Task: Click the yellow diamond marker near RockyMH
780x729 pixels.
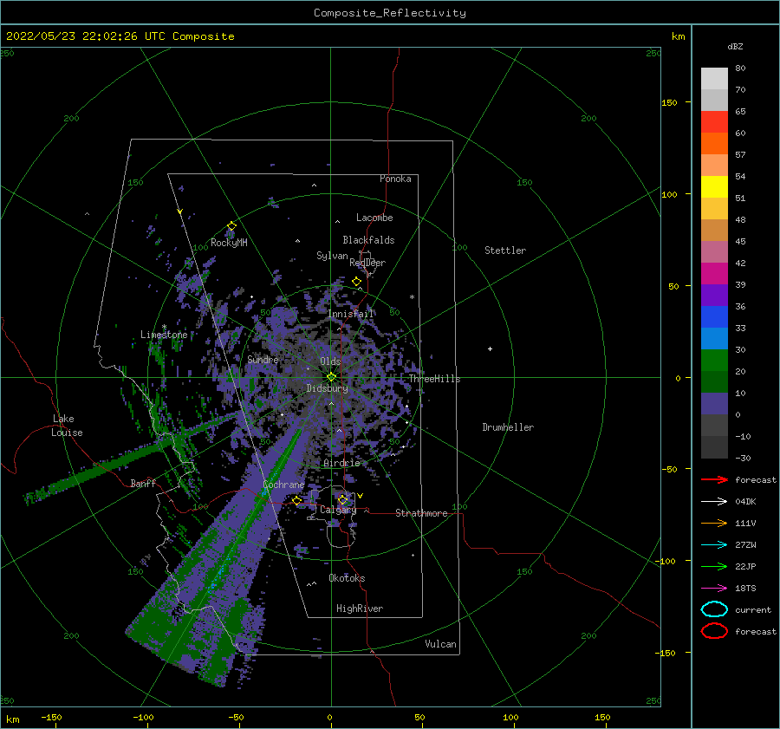Action: [x=231, y=226]
